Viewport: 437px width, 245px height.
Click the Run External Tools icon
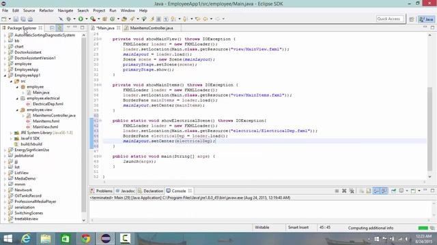(93, 19)
